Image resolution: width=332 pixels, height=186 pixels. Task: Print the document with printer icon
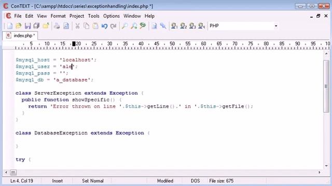(x=57, y=26)
